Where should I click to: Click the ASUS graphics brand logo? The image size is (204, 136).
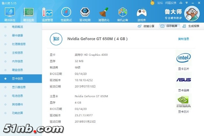coord(184,80)
